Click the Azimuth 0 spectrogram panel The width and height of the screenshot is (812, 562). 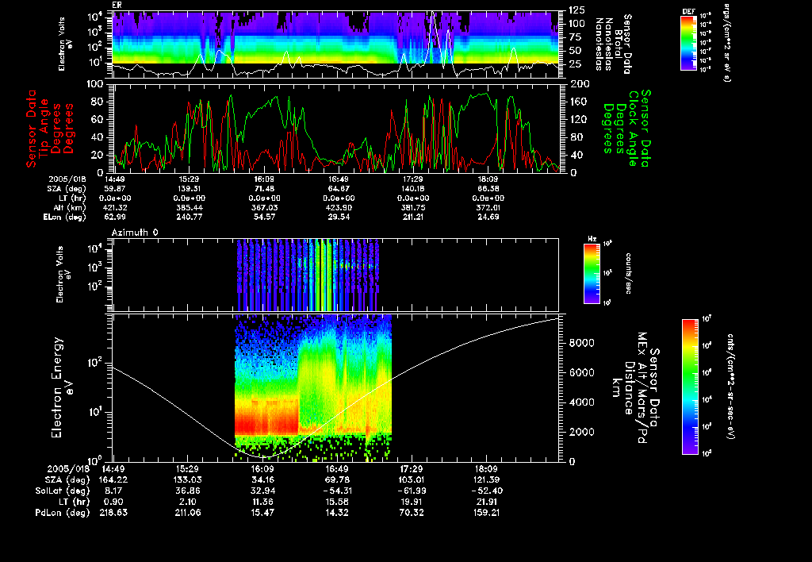tap(335, 275)
